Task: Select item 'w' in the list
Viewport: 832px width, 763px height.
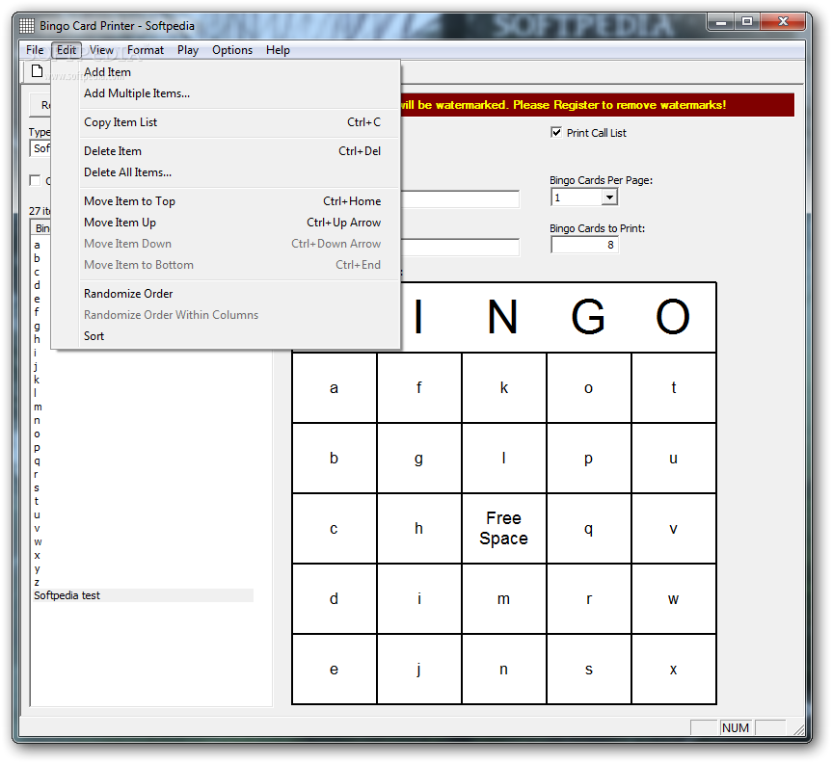Action: (x=38, y=541)
